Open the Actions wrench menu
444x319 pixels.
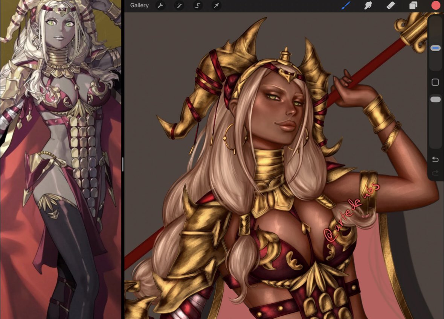pos(160,5)
